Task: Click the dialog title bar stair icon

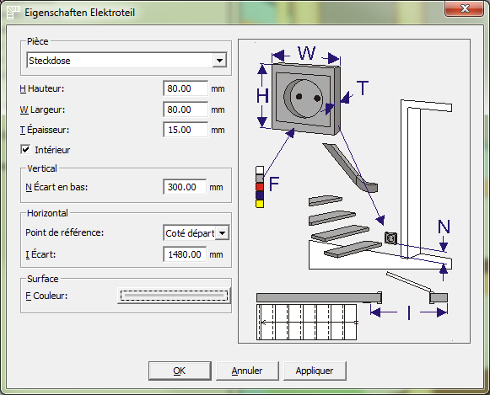Action: point(13,13)
